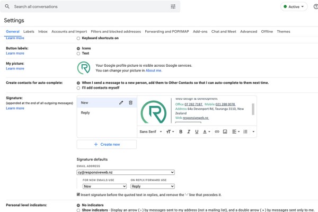318x212 pixels.
Task: Open the email address dropdown cy@responsiveweb.nz
Action: [126, 172]
